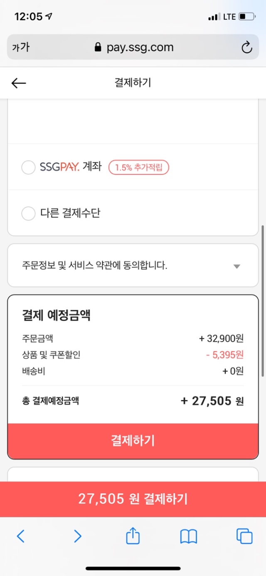
Task: Expand the 주문정보 및 서비스 약관 arrow
Action: click(237, 266)
